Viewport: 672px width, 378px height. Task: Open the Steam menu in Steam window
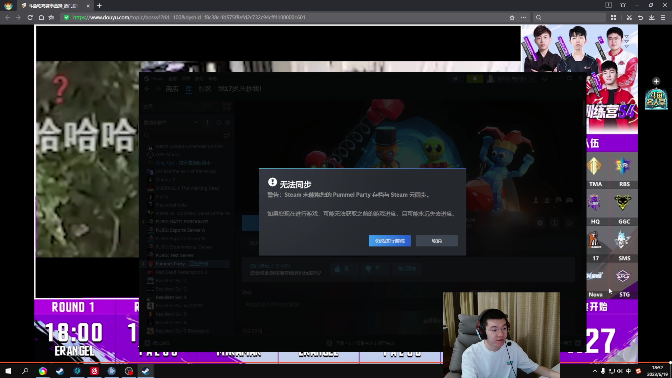(x=157, y=78)
